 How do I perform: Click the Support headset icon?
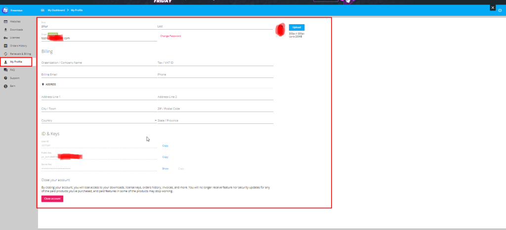coord(5,78)
